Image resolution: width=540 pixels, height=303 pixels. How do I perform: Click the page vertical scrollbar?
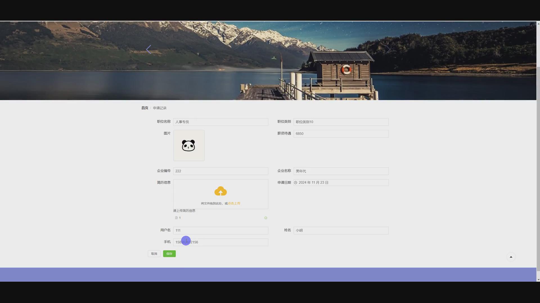[538, 168]
